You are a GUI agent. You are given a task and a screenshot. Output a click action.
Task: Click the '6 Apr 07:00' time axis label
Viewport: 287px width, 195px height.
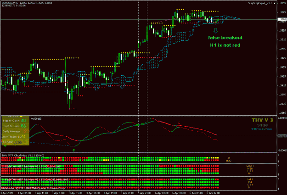click(214, 193)
